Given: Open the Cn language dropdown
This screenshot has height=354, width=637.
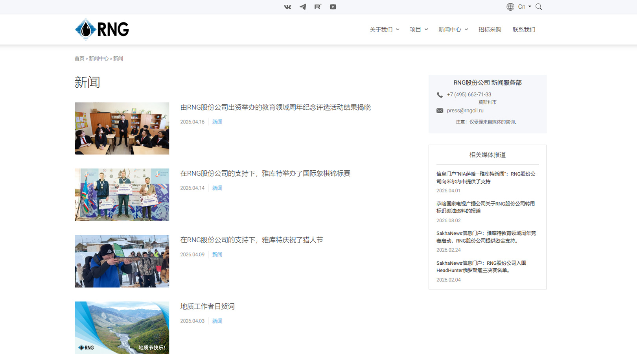Looking at the screenshot, I should pyautogui.click(x=524, y=7).
